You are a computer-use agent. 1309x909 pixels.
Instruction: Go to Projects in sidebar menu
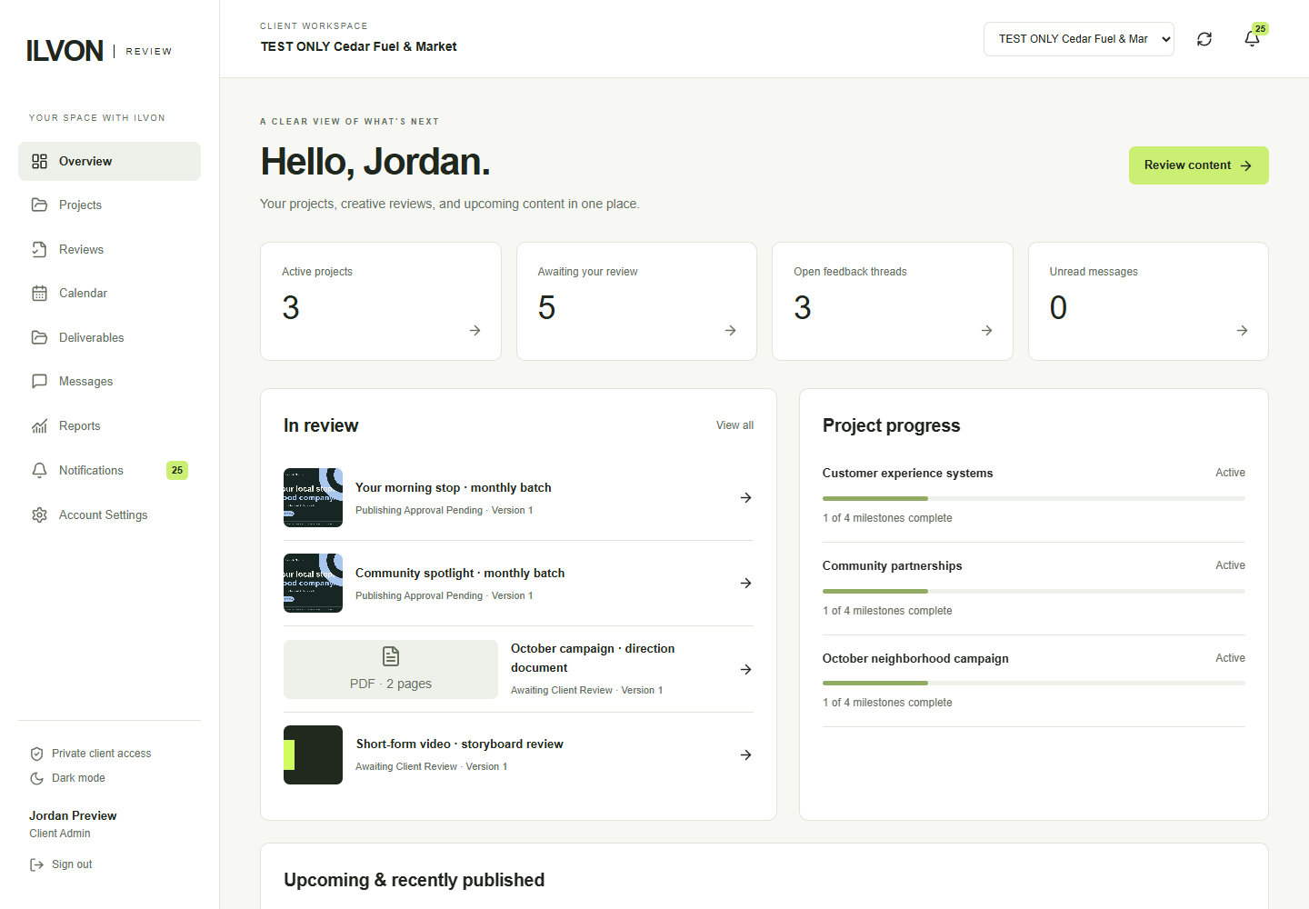click(x=109, y=205)
